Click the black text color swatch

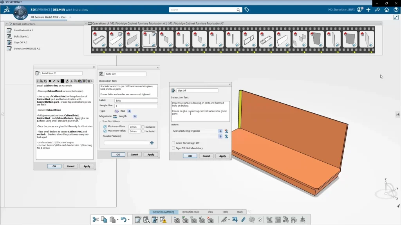point(62,81)
